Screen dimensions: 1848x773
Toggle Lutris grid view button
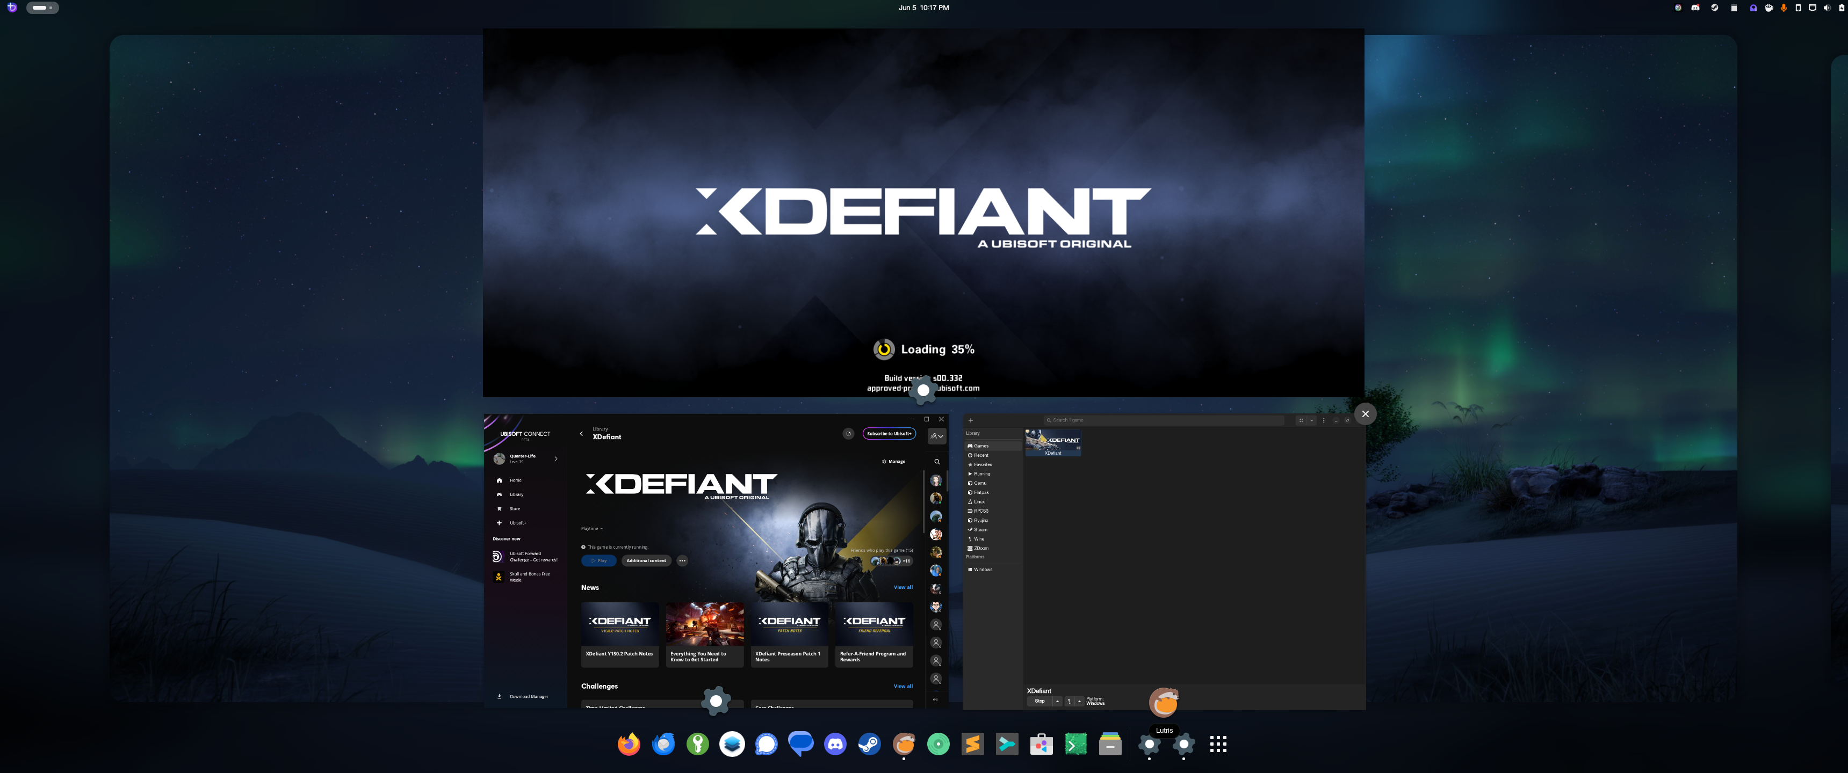click(x=1301, y=421)
